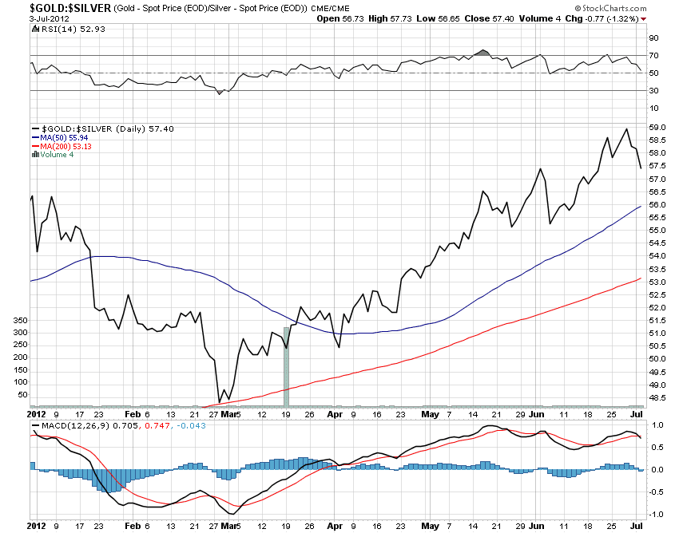This screenshot has height=533, width=679.
Task: Click the -1.0 MACD axis label
Action: point(657,515)
